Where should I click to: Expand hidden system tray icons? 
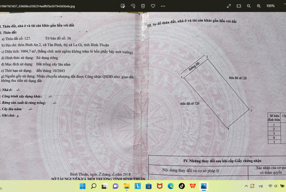246,186
